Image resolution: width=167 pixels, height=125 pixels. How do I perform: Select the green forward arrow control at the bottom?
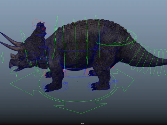coord(80,108)
